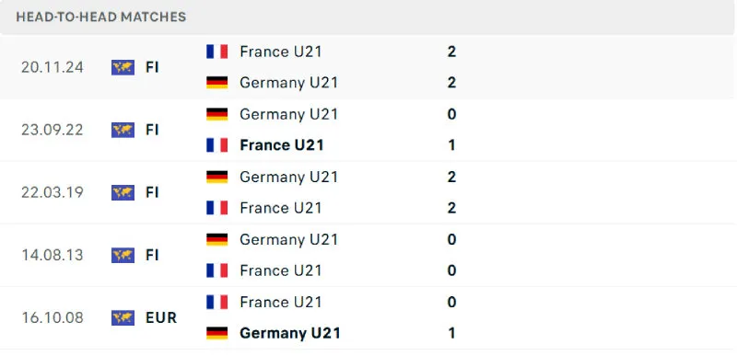
Task: Select the EUR competition label
Action: pos(160,318)
